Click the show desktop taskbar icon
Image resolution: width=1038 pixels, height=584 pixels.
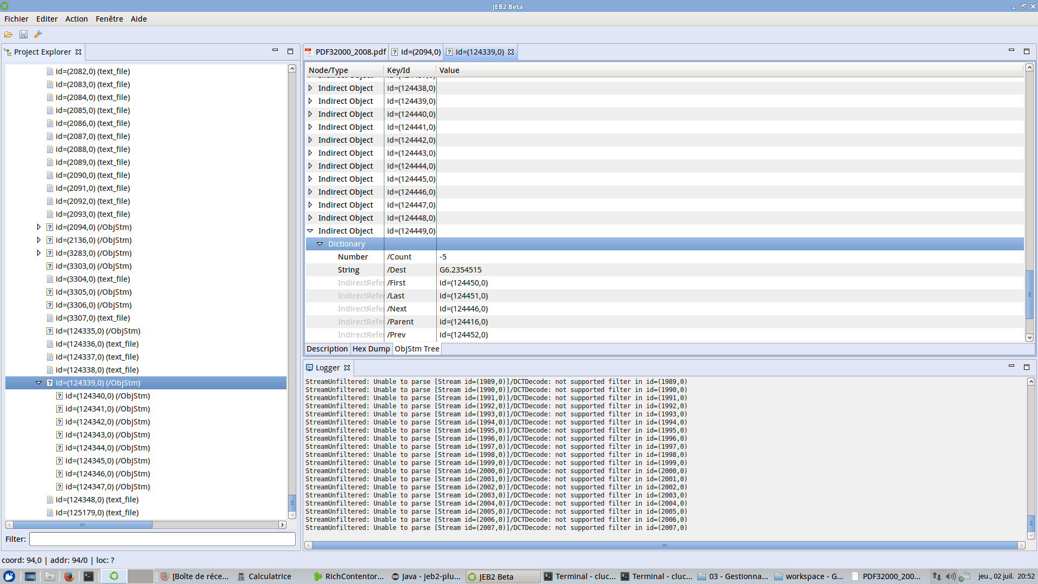click(30, 576)
